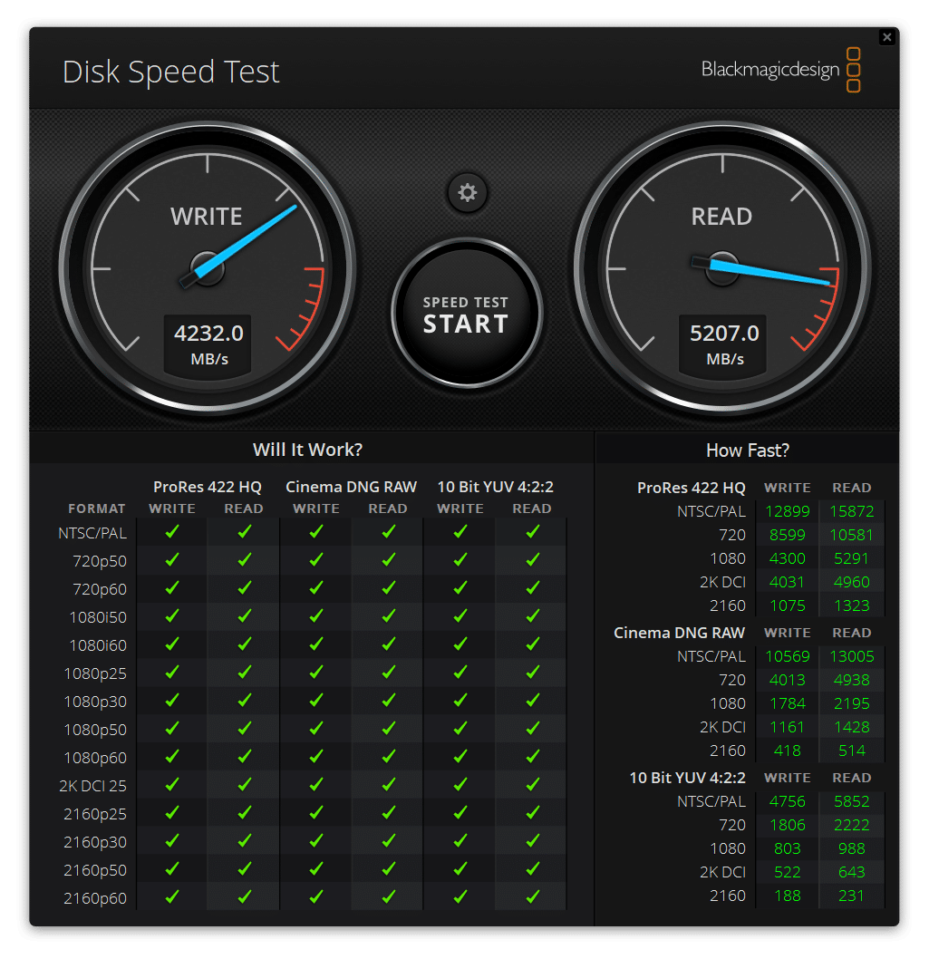Click the How Fast? heading

tap(748, 450)
